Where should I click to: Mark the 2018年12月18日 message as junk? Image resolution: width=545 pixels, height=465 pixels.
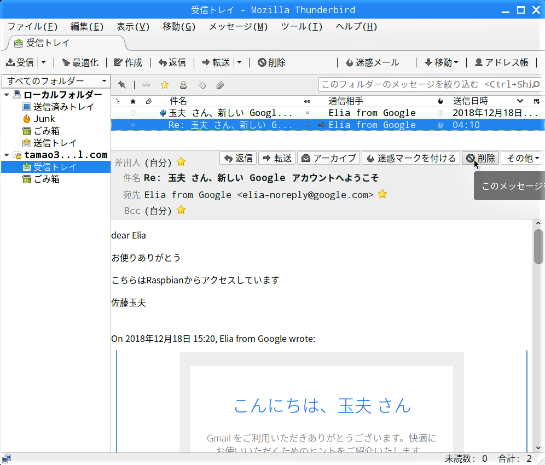point(440,113)
